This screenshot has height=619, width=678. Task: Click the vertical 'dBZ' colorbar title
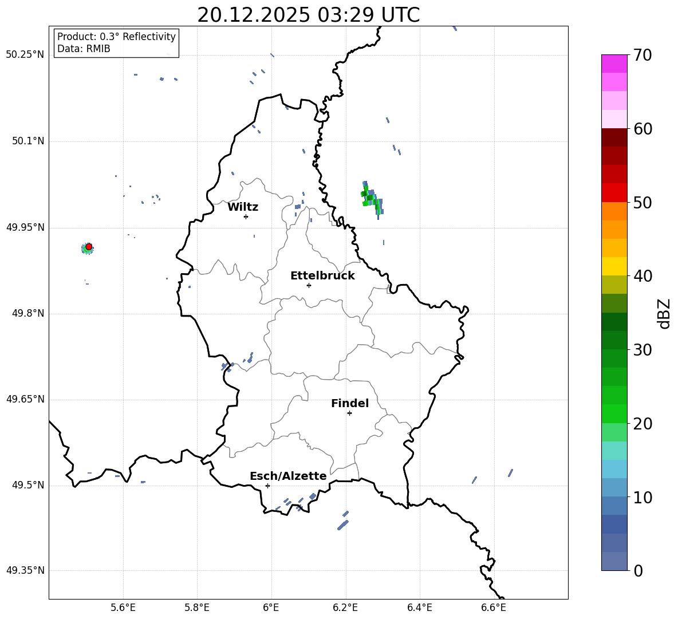point(664,313)
